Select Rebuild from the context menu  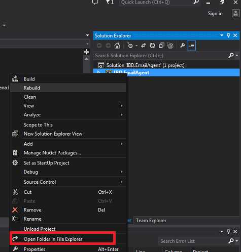pos(68,88)
